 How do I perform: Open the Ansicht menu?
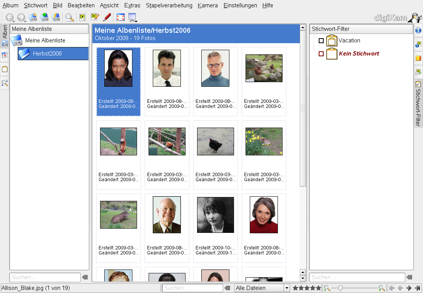(109, 5)
